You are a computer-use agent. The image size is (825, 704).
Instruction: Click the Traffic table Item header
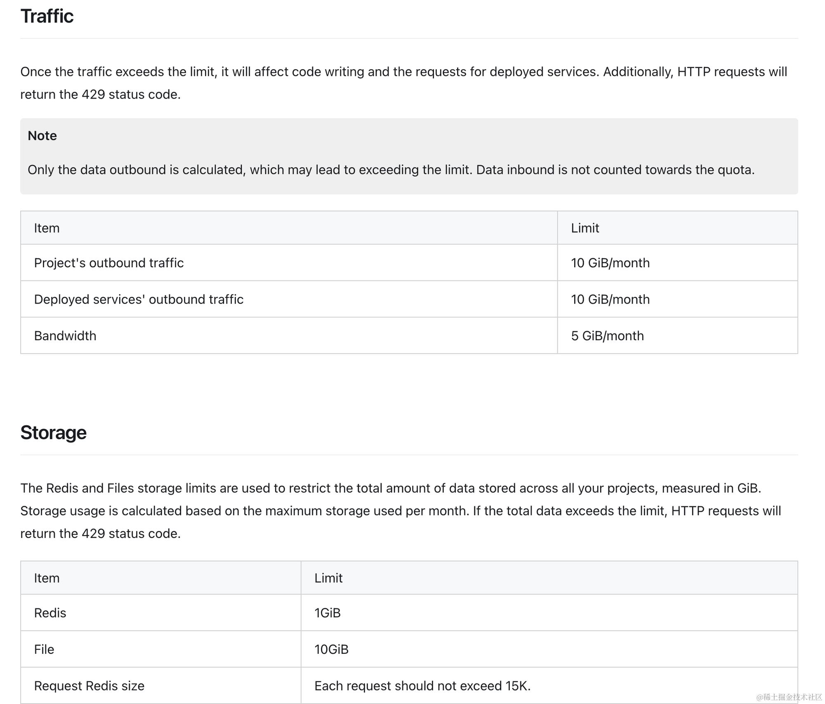(47, 228)
